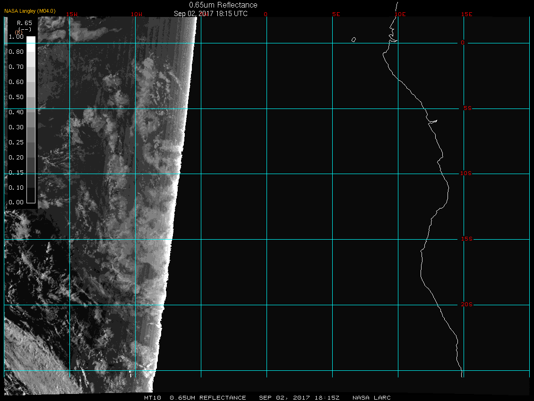
Task: Click the 15W longitude label
Action: 72,14
